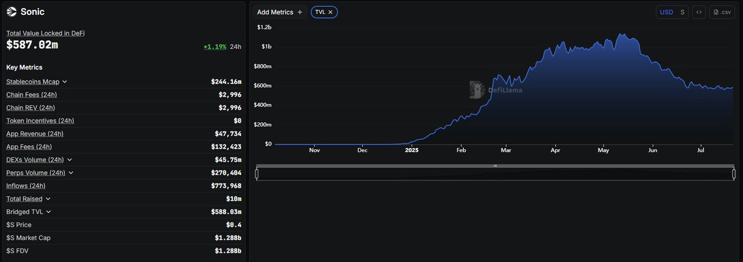Image resolution: width=743 pixels, height=262 pixels.
Task: Click the $588.03m bridged TVL value
Action: pos(226,212)
